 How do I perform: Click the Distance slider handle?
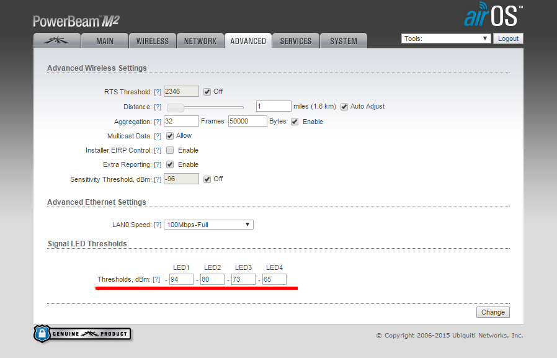(176, 107)
